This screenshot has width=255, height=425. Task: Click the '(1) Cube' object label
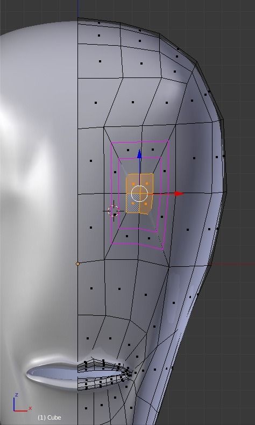(x=49, y=417)
